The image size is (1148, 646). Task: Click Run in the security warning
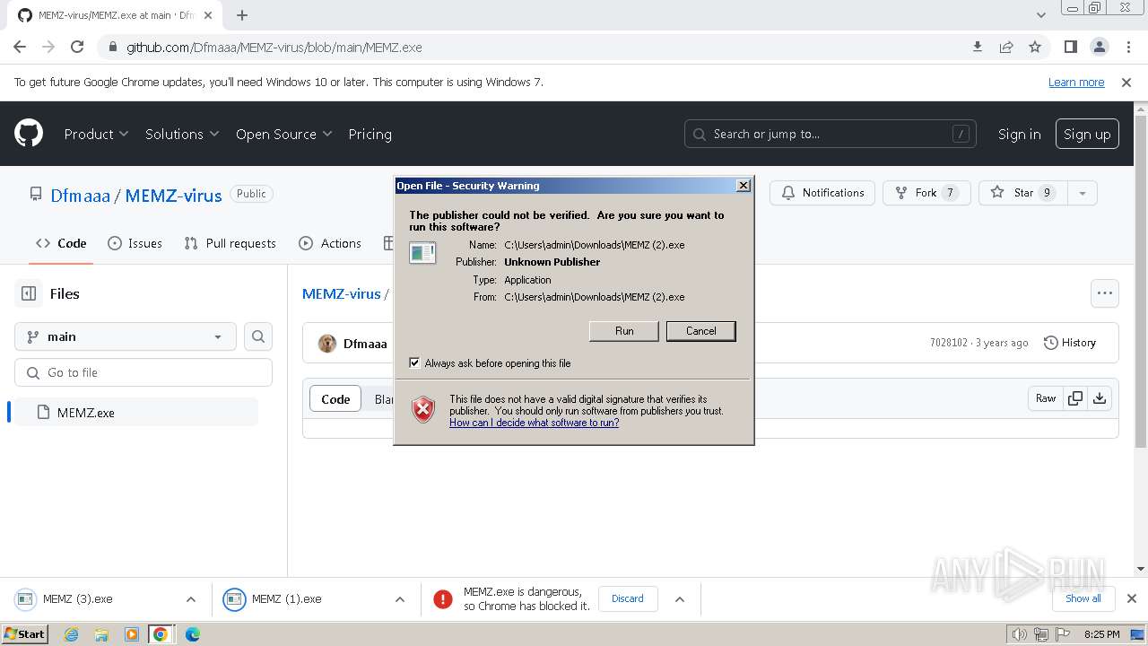coord(624,331)
